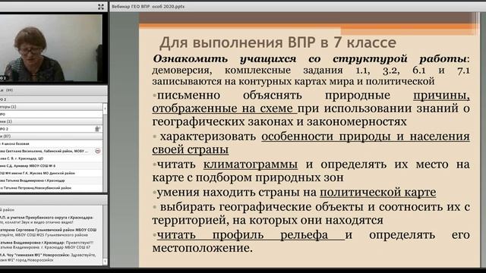Click underlined 'политической карте' on slide
The height and width of the screenshot is (273, 486).
(378, 193)
